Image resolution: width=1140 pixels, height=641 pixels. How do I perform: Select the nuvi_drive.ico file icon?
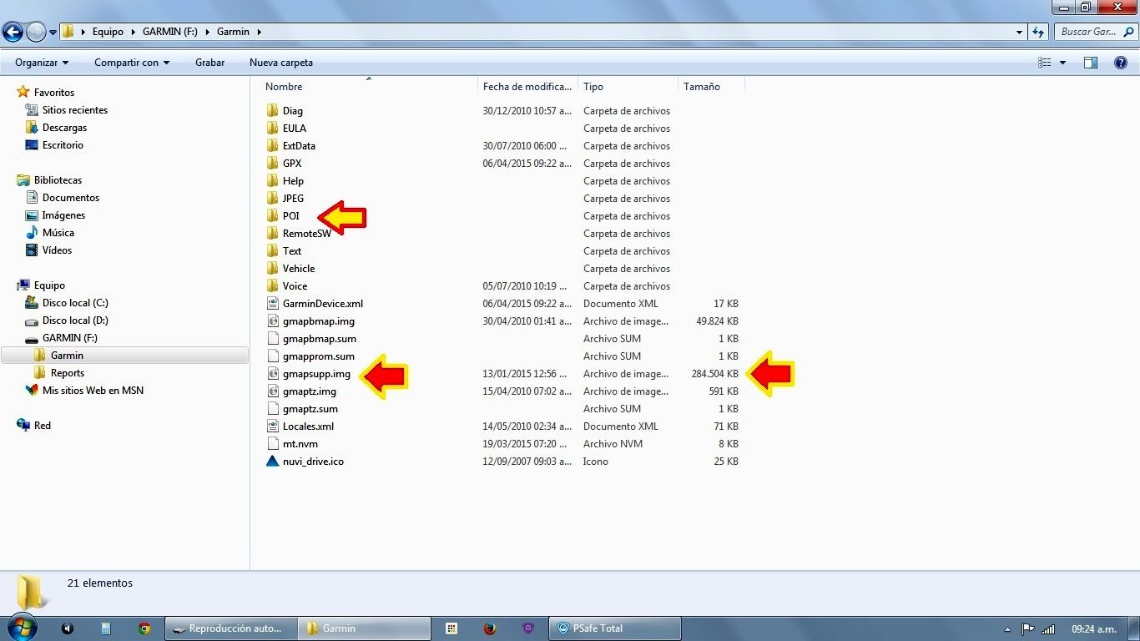[273, 462]
